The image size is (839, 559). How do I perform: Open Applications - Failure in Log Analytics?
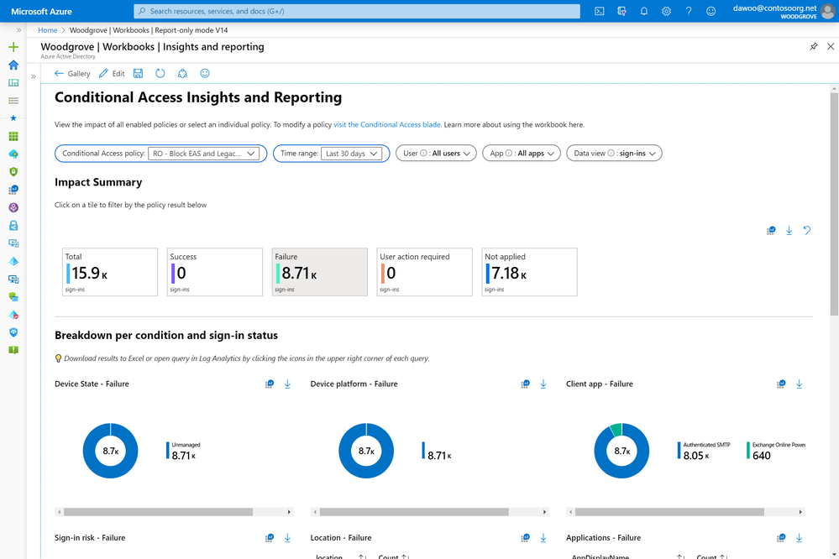[x=781, y=538]
